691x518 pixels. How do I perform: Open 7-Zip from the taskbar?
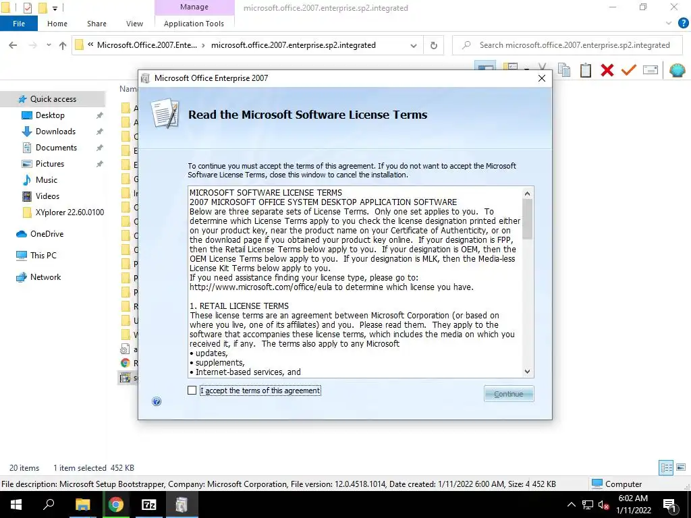pyautogui.click(x=149, y=505)
